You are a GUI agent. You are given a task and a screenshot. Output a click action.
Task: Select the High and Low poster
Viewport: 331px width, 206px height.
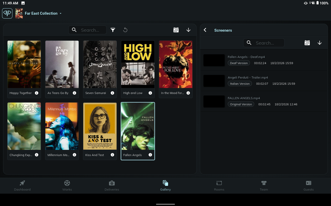coord(138,64)
